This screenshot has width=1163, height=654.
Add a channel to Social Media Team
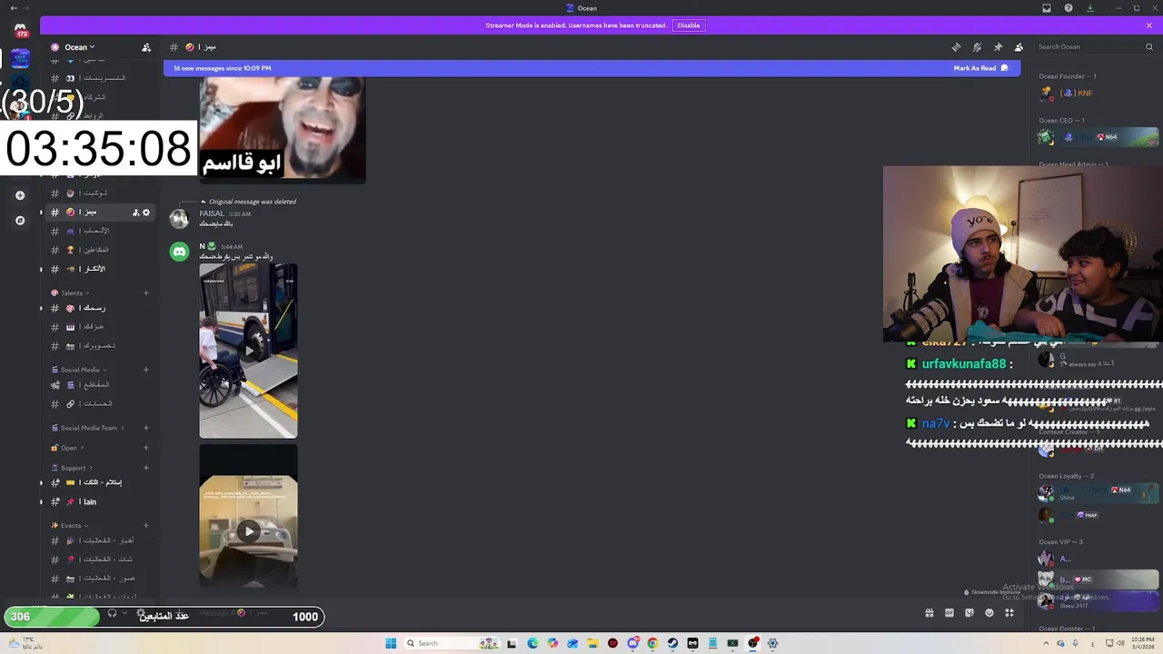click(145, 428)
